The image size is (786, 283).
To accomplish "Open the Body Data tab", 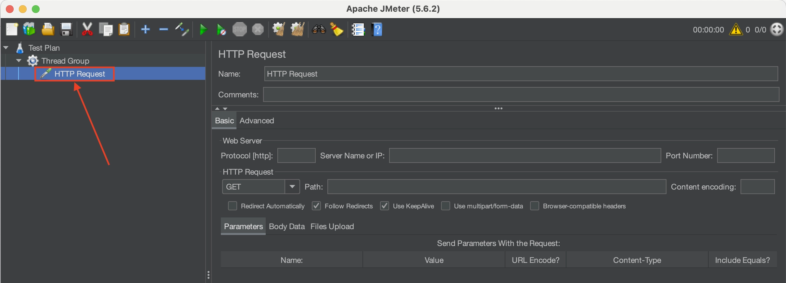I will [287, 226].
